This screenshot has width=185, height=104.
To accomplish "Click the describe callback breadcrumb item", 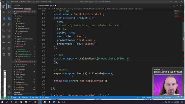I will 87,9.
